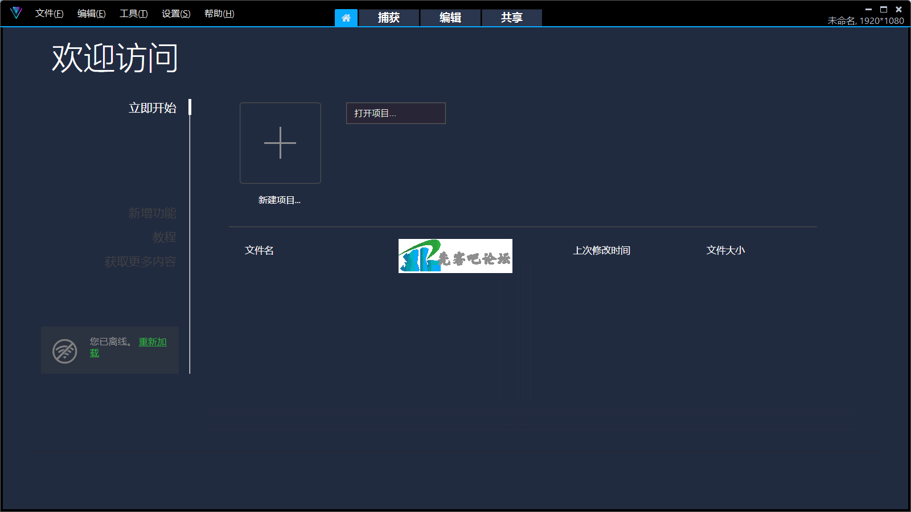
Task: Click the plus icon for new project
Action: [x=280, y=143]
